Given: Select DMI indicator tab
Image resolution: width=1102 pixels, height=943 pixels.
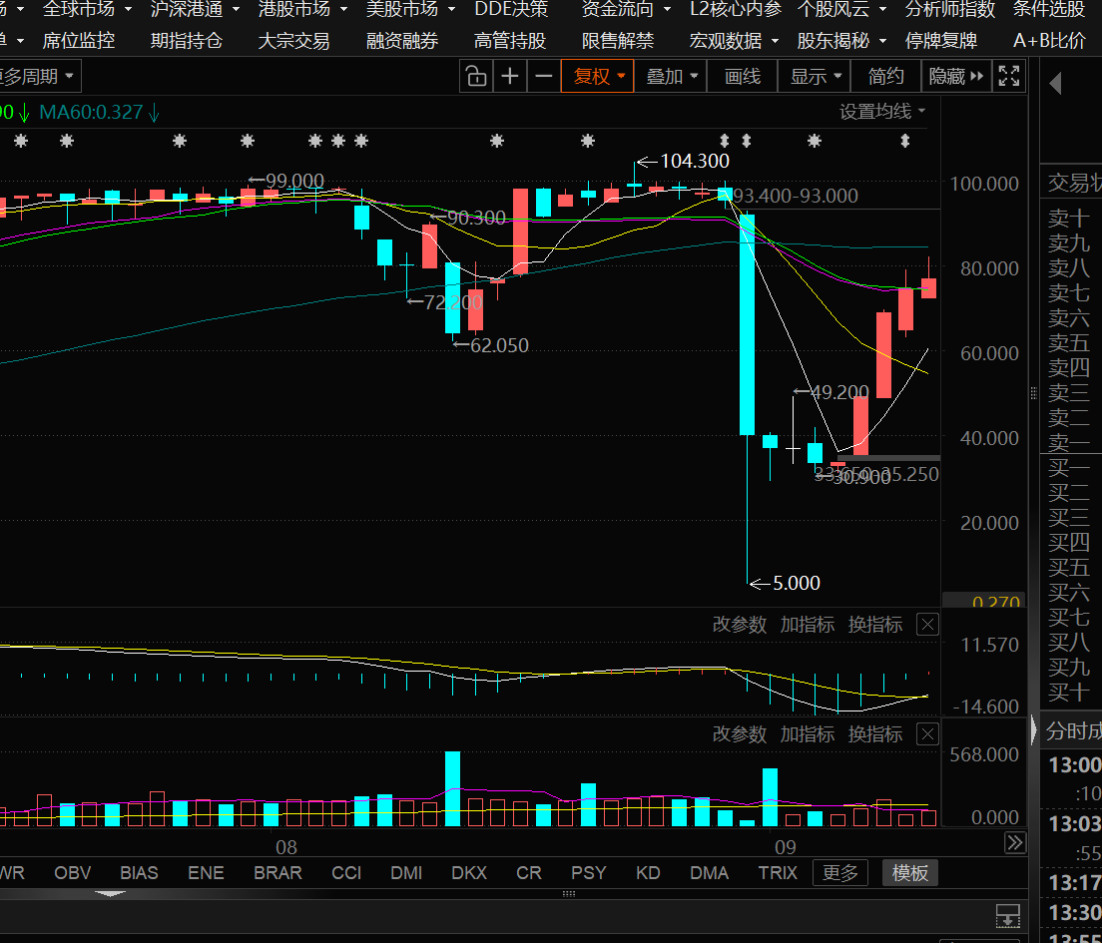Looking at the screenshot, I should tap(406, 873).
